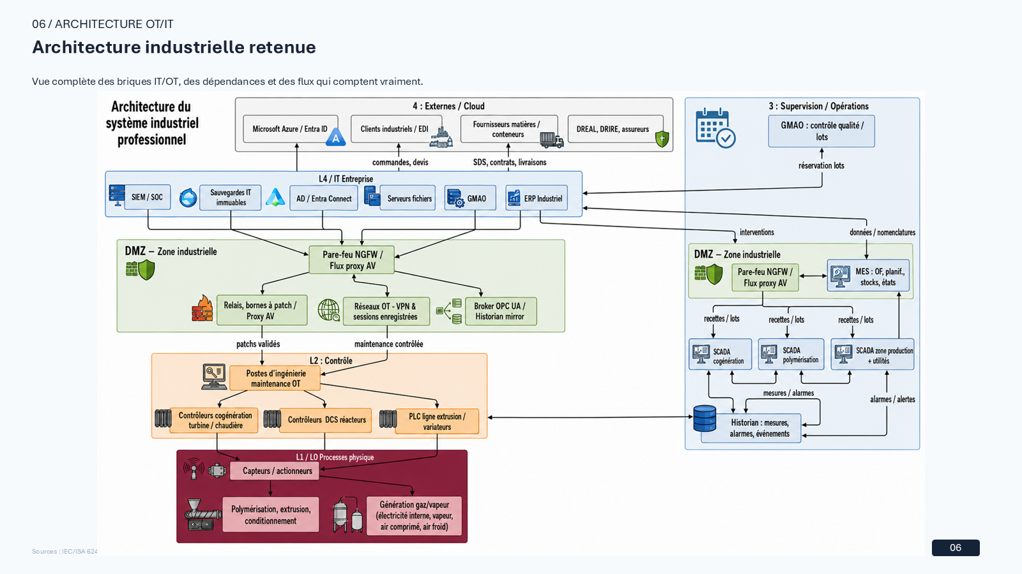
Task: Click the file server icon beside Serveurs fichiers
Action: tap(372, 196)
